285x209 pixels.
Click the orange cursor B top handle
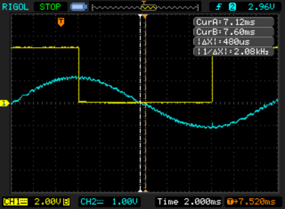pos(145,16)
